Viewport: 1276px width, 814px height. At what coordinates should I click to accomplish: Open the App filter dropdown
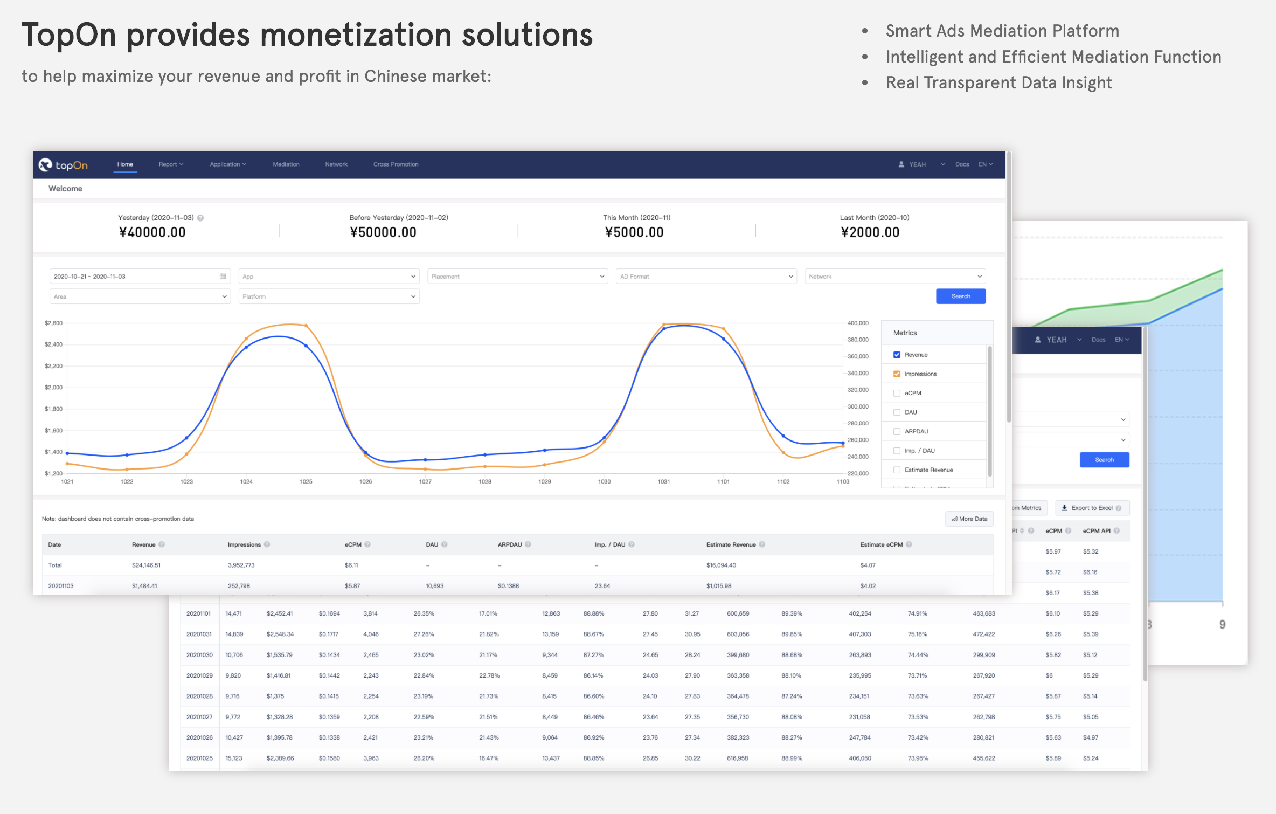(329, 277)
